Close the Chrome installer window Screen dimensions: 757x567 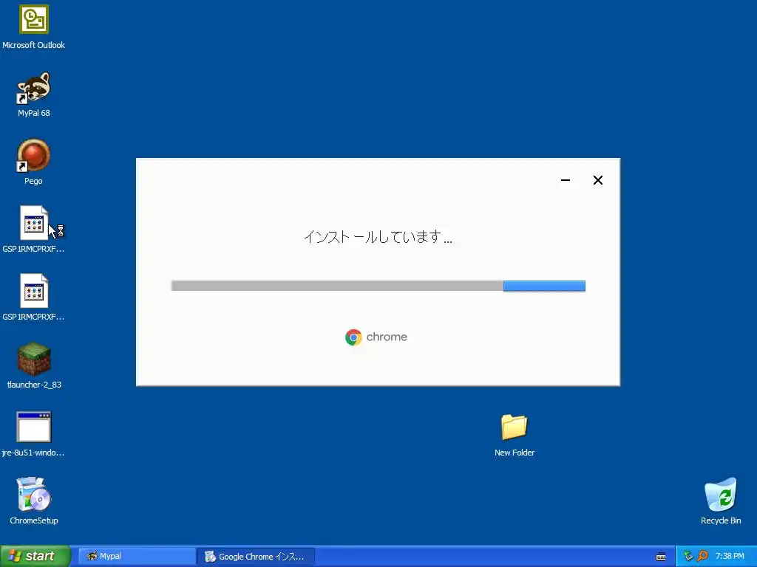tap(597, 180)
